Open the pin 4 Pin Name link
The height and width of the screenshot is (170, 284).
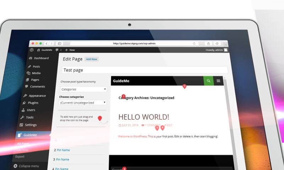61,169
